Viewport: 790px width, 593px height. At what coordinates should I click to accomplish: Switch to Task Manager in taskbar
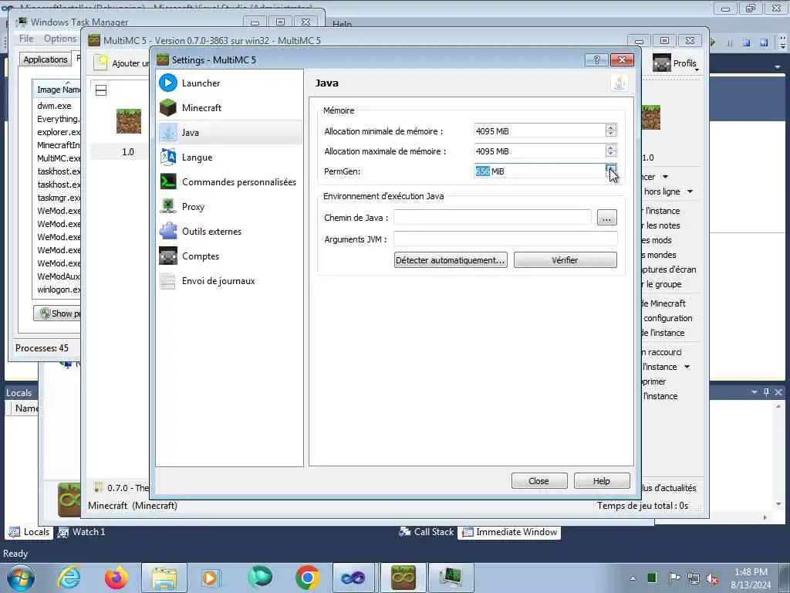(x=451, y=578)
